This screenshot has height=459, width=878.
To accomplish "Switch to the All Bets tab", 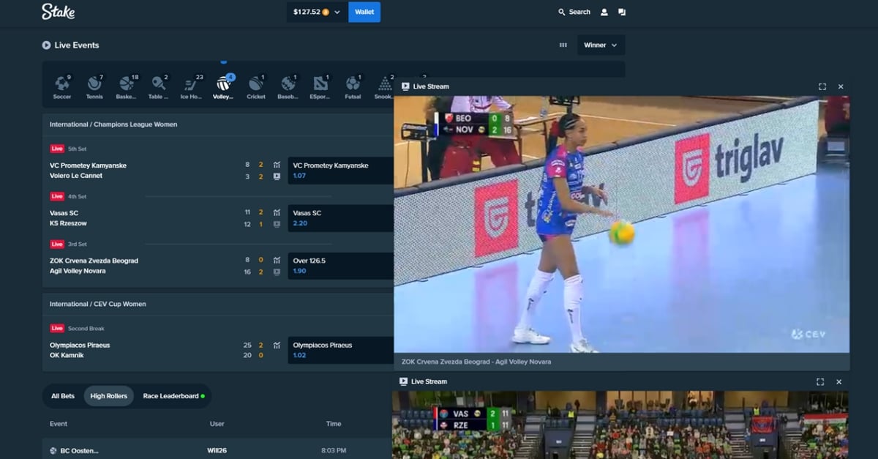I will tap(63, 396).
